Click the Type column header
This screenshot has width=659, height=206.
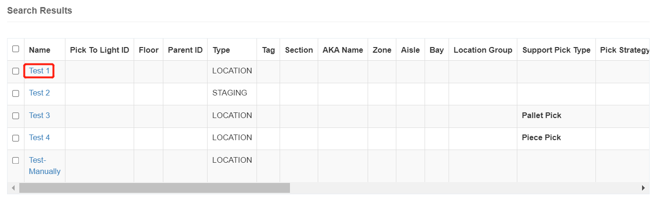tap(221, 50)
